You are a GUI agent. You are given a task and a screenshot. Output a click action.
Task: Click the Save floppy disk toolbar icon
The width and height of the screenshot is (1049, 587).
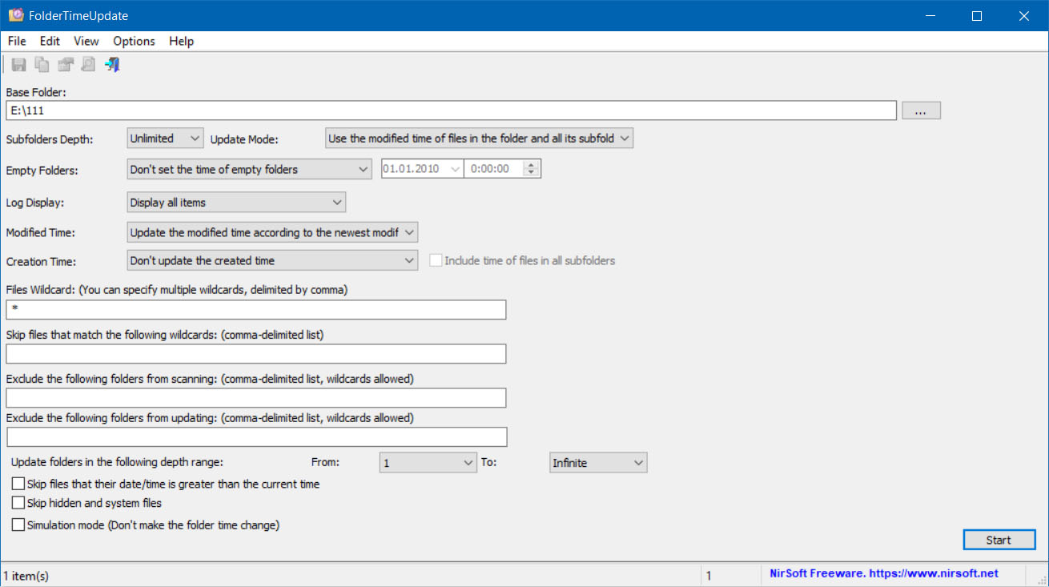18,65
